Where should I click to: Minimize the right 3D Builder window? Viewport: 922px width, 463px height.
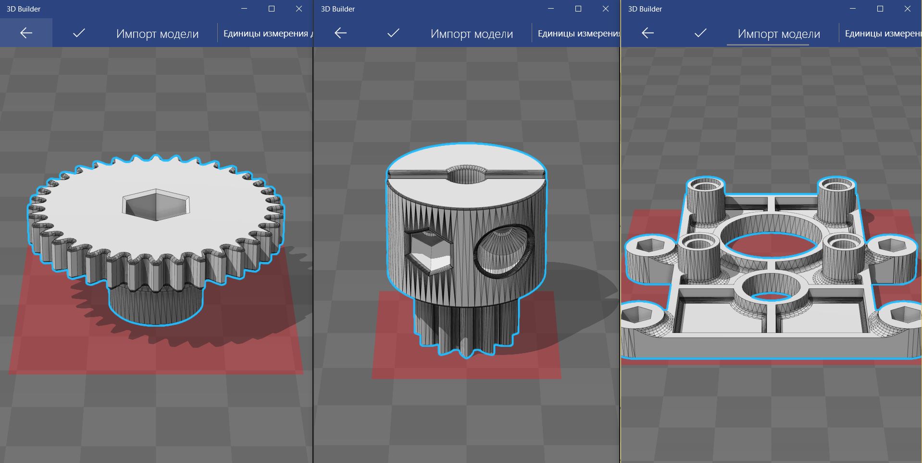click(x=853, y=9)
